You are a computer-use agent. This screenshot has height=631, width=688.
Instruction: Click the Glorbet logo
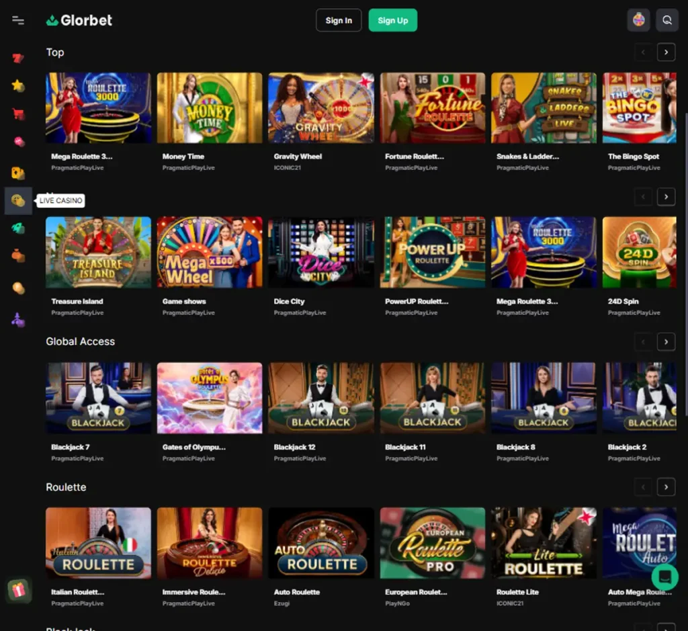click(x=79, y=20)
